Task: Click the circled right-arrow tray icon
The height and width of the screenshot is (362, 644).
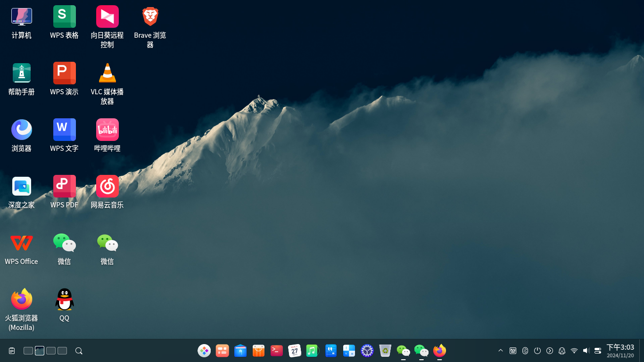Action: coord(550,351)
